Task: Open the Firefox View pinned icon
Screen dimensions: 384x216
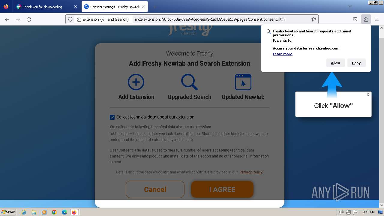Action: click(x=6, y=7)
